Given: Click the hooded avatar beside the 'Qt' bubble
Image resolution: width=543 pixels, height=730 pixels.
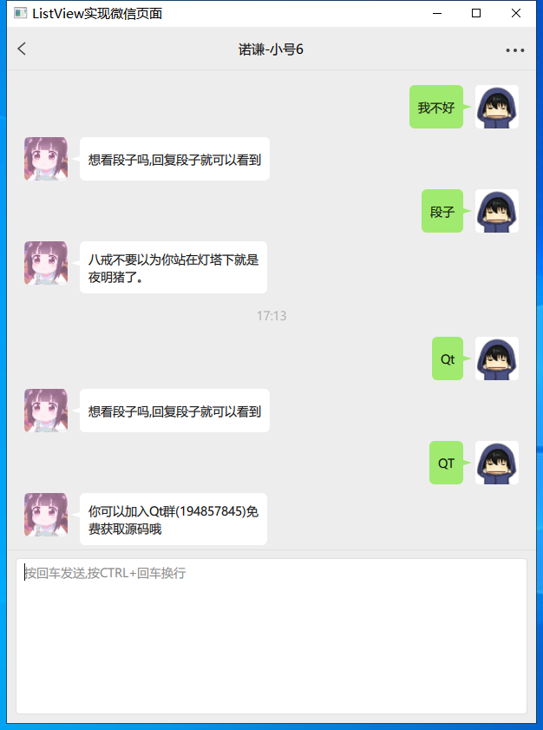Looking at the screenshot, I should pos(496,358).
